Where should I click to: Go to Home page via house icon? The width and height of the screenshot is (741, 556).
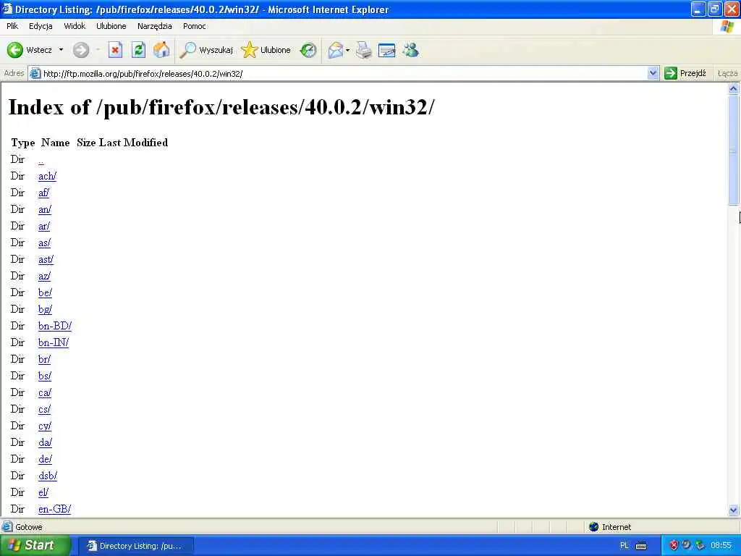[x=161, y=50]
